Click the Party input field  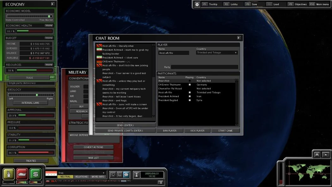coord(205,67)
